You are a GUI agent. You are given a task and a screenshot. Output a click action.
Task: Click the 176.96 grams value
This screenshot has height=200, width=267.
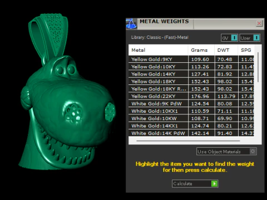pos(200,96)
